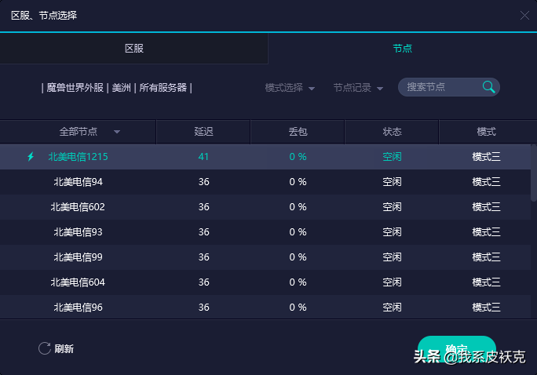The height and width of the screenshot is (375, 537).
Task: Open the 节点记录 dropdown
Action: tap(358, 88)
